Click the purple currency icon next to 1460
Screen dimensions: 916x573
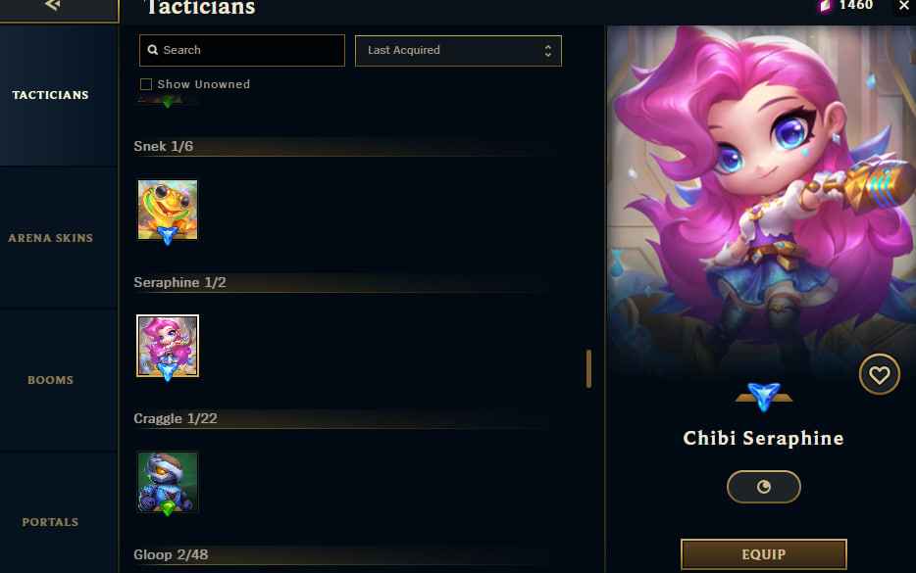pos(824,6)
